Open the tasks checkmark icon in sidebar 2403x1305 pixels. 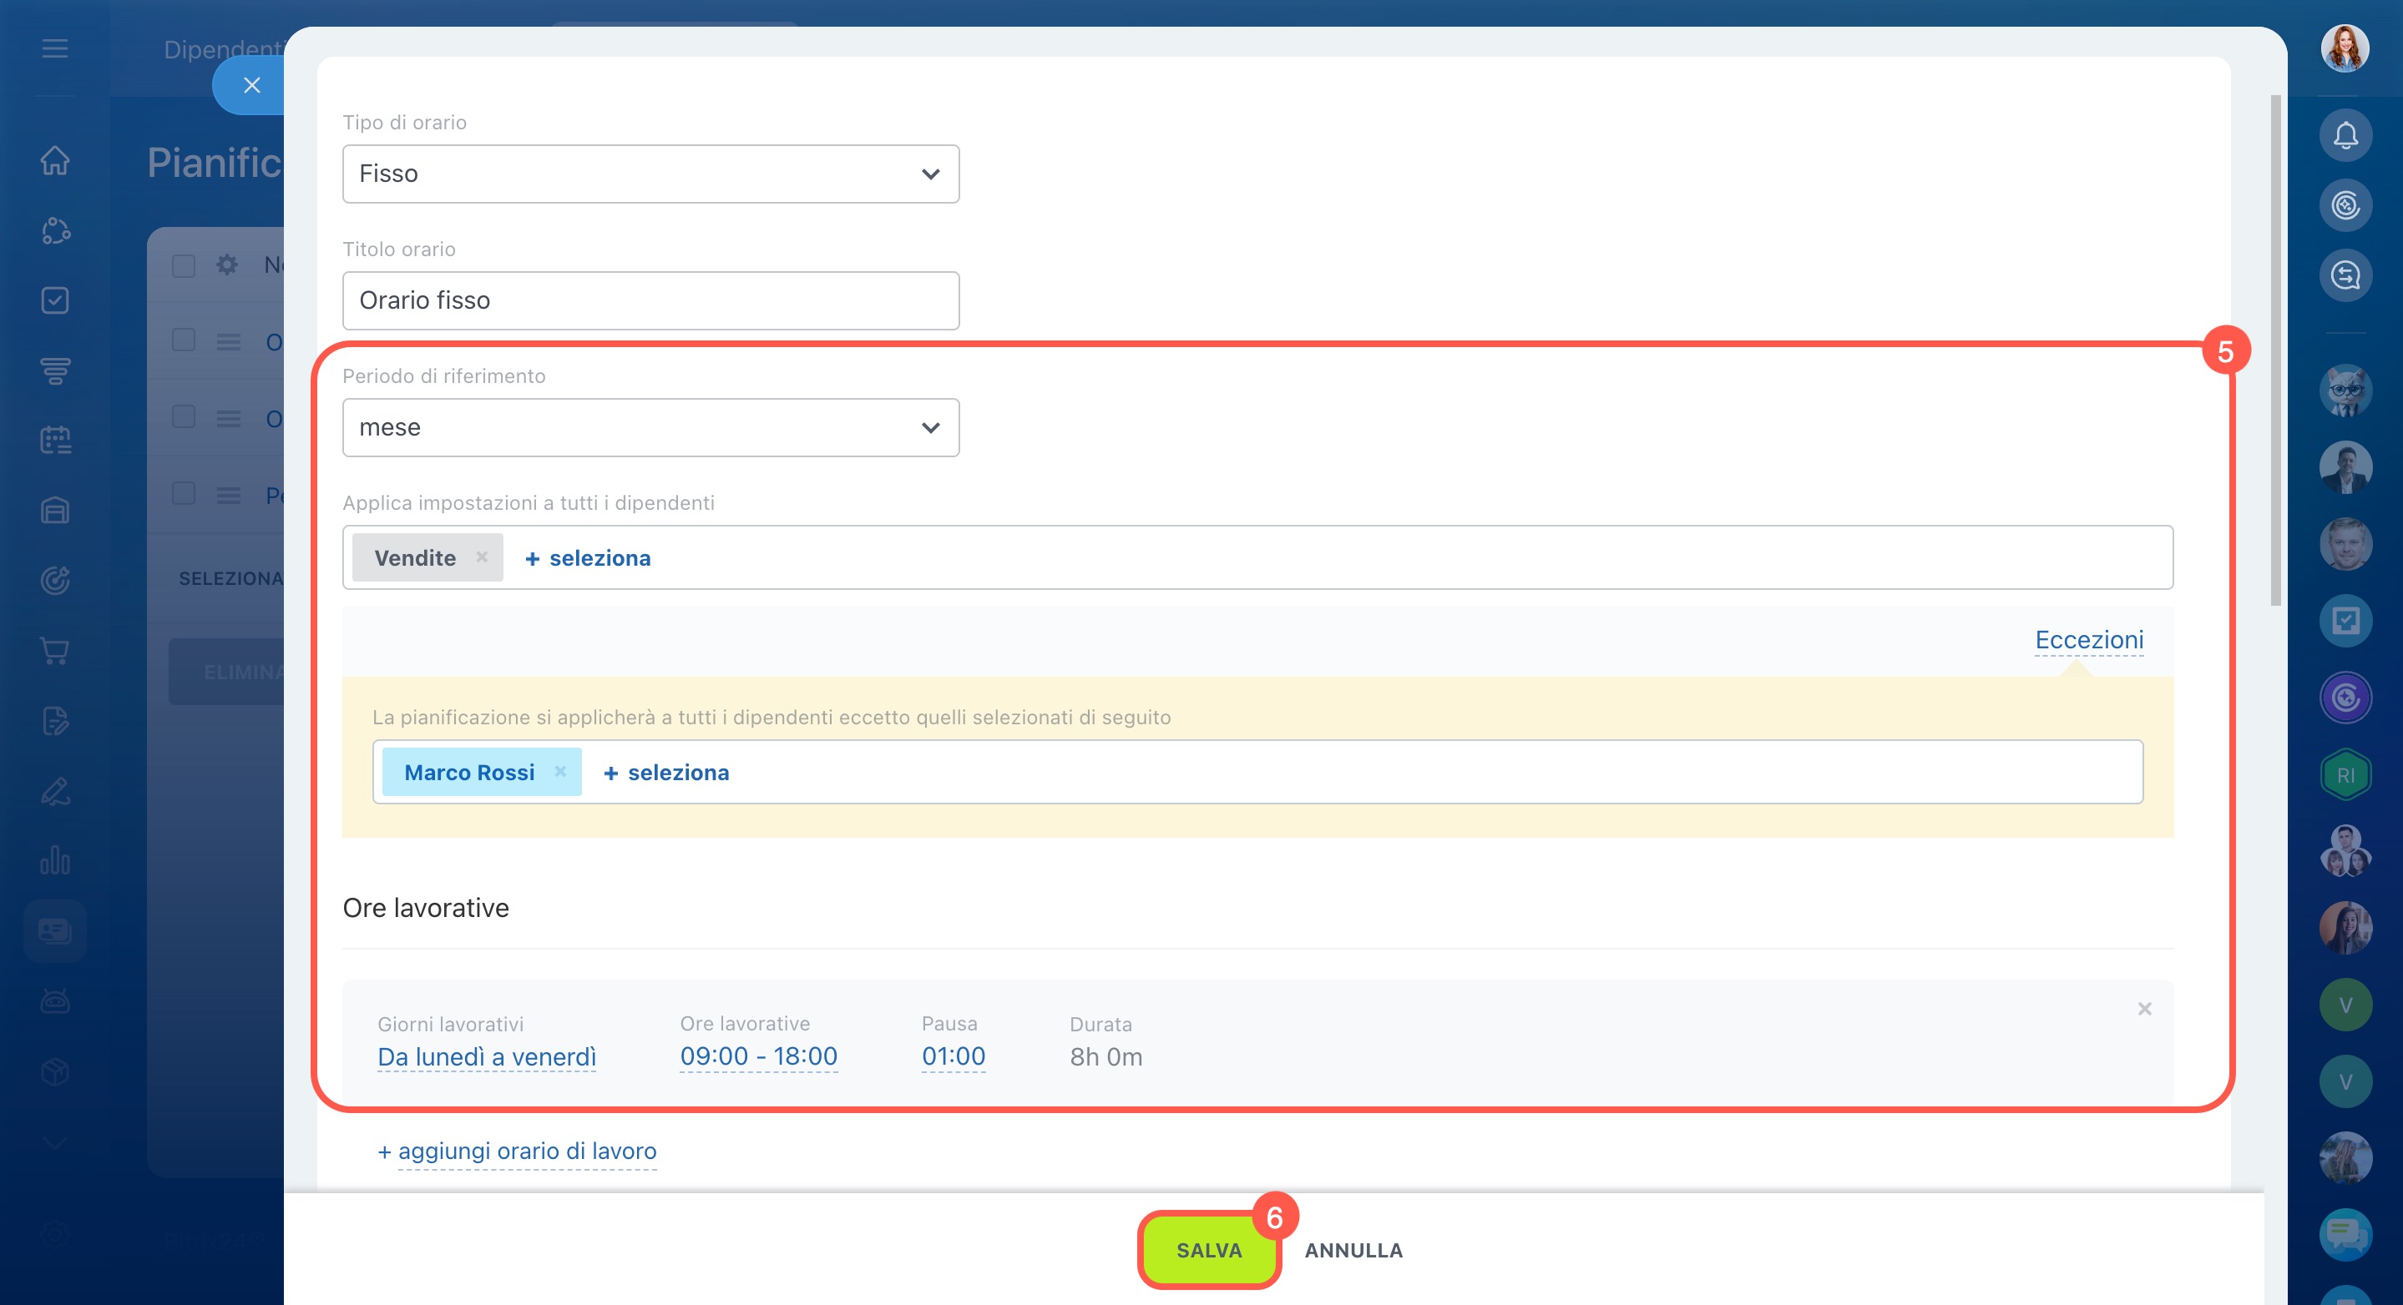pyautogui.click(x=55, y=300)
